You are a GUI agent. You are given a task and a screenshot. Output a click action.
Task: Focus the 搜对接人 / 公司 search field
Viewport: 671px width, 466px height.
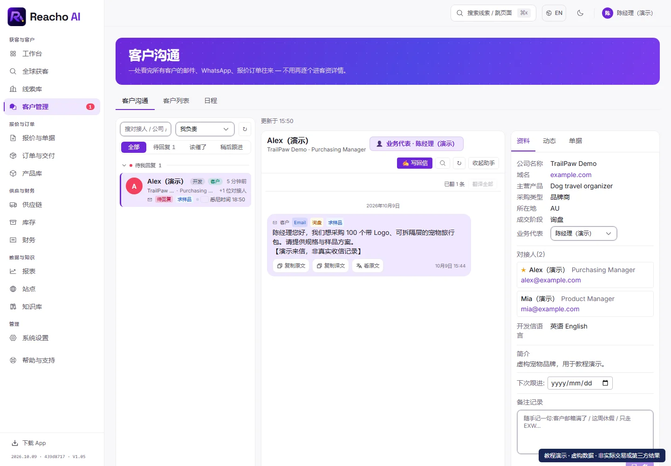point(145,129)
